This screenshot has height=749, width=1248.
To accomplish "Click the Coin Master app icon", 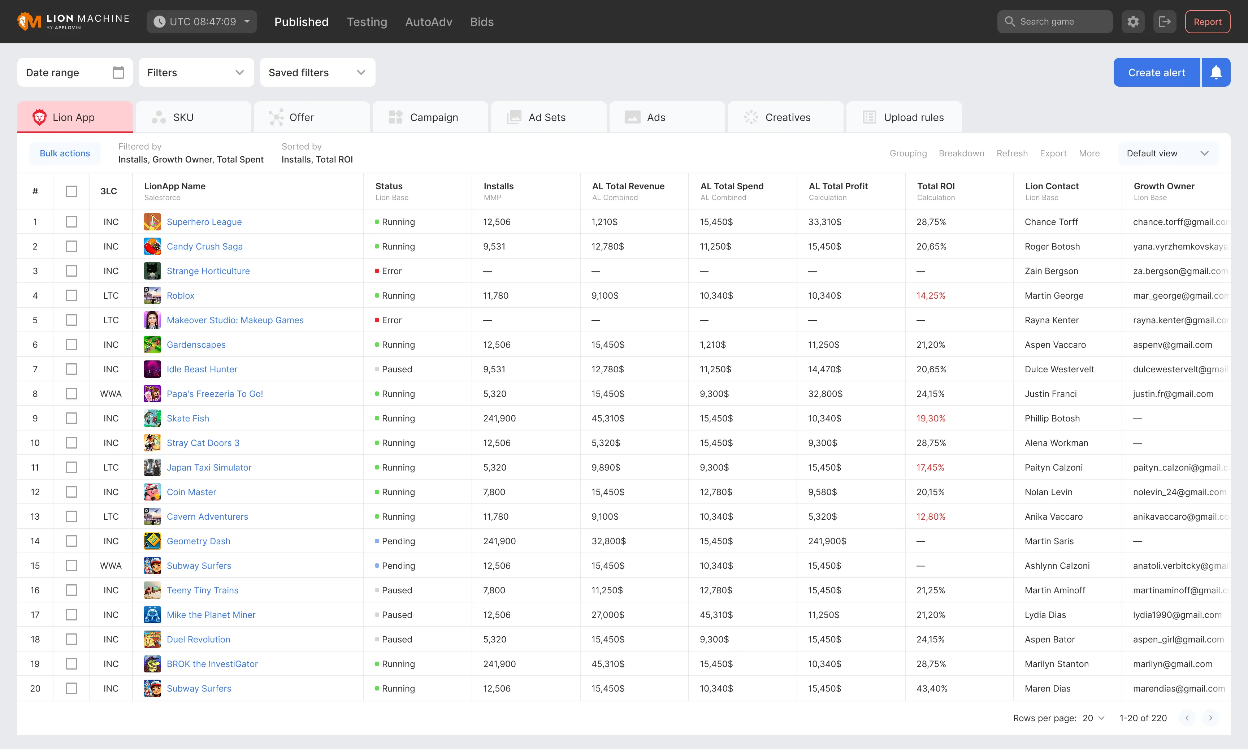I will (x=152, y=492).
